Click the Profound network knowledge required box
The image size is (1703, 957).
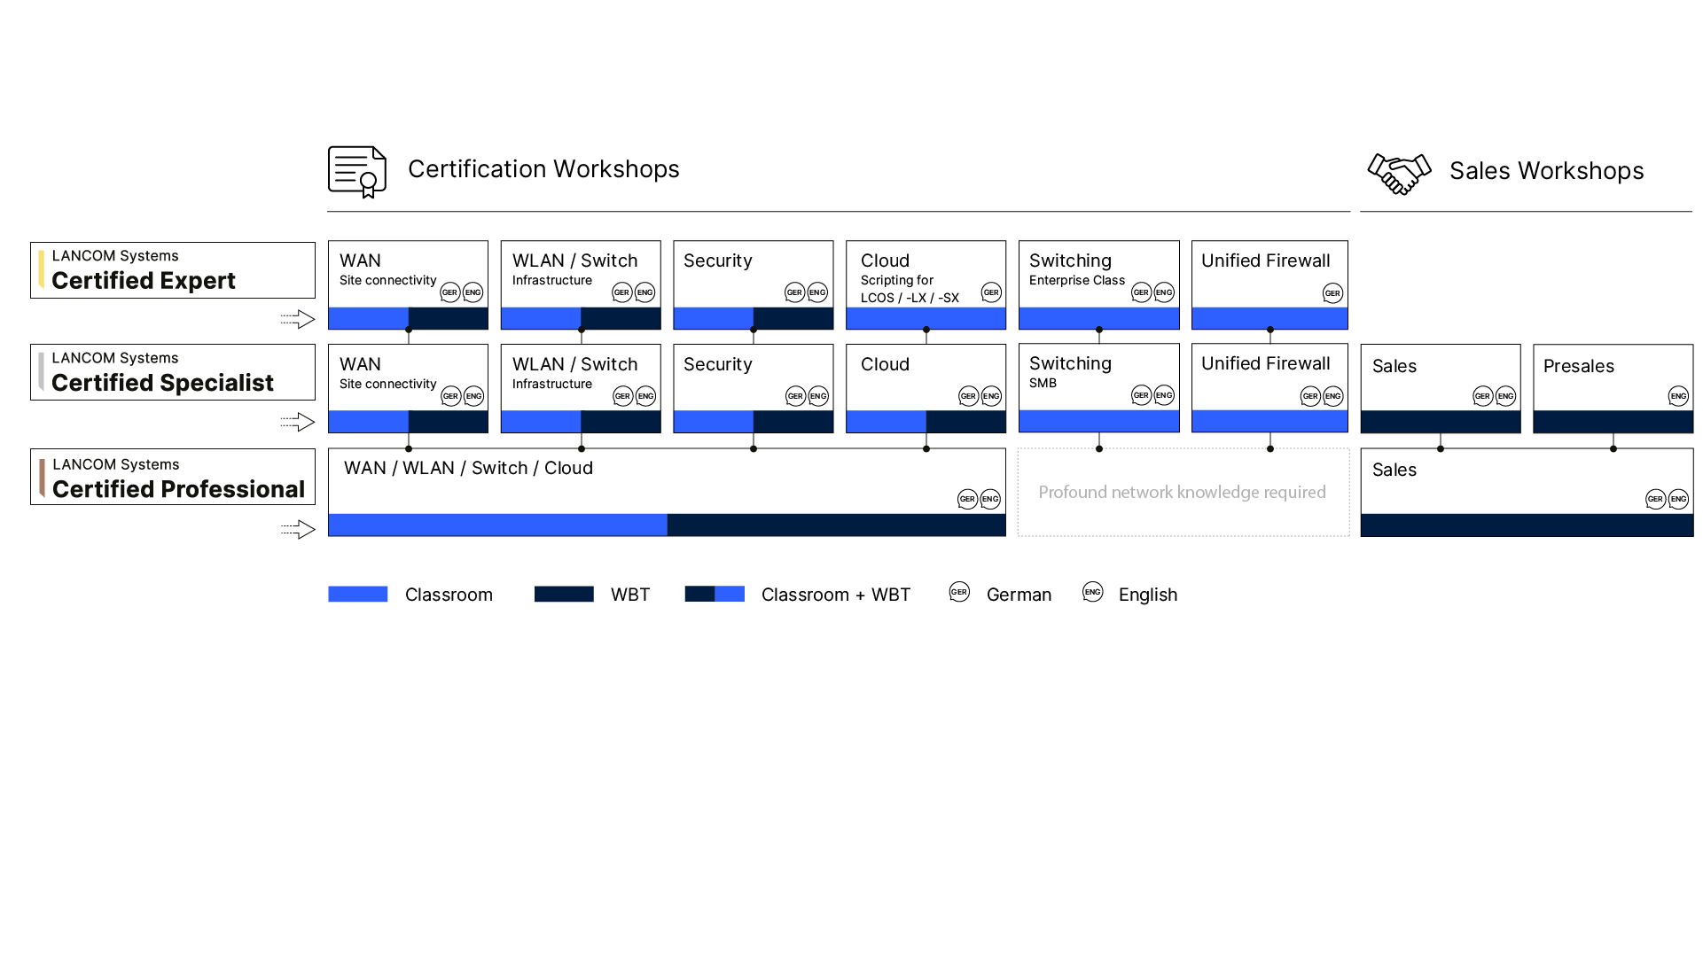pyautogui.click(x=1183, y=493)
